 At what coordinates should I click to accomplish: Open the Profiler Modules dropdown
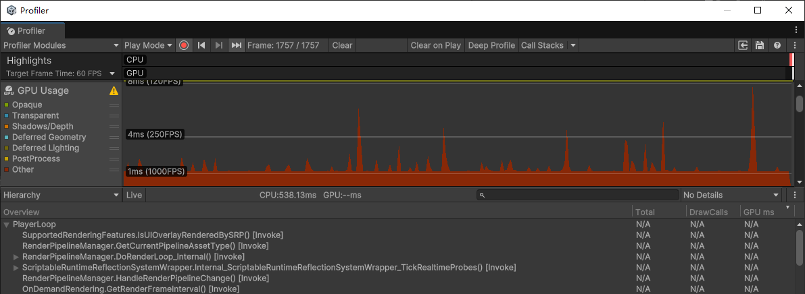(x=61, y=45)
